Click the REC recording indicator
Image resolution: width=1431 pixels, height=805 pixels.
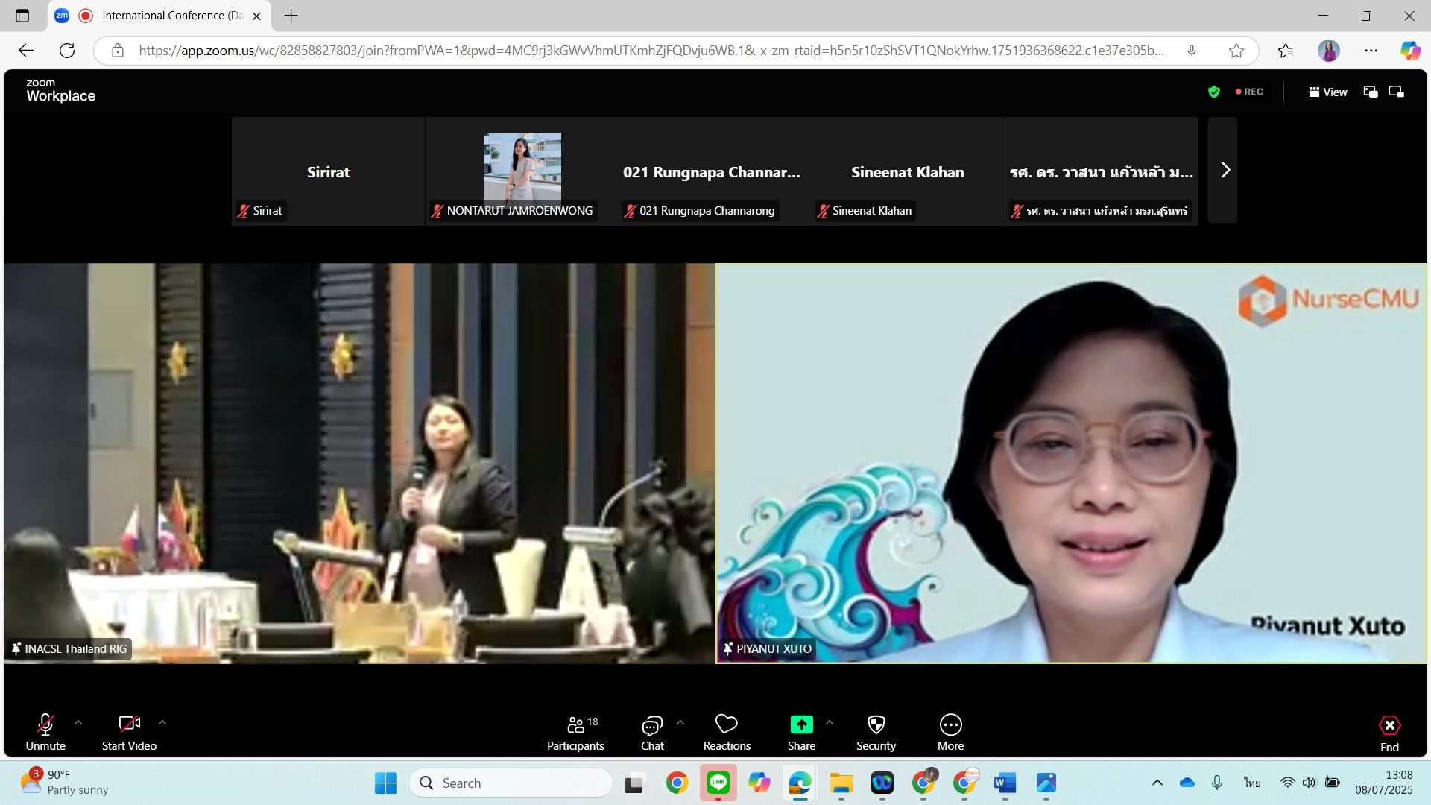click(x=1250, y=92)
